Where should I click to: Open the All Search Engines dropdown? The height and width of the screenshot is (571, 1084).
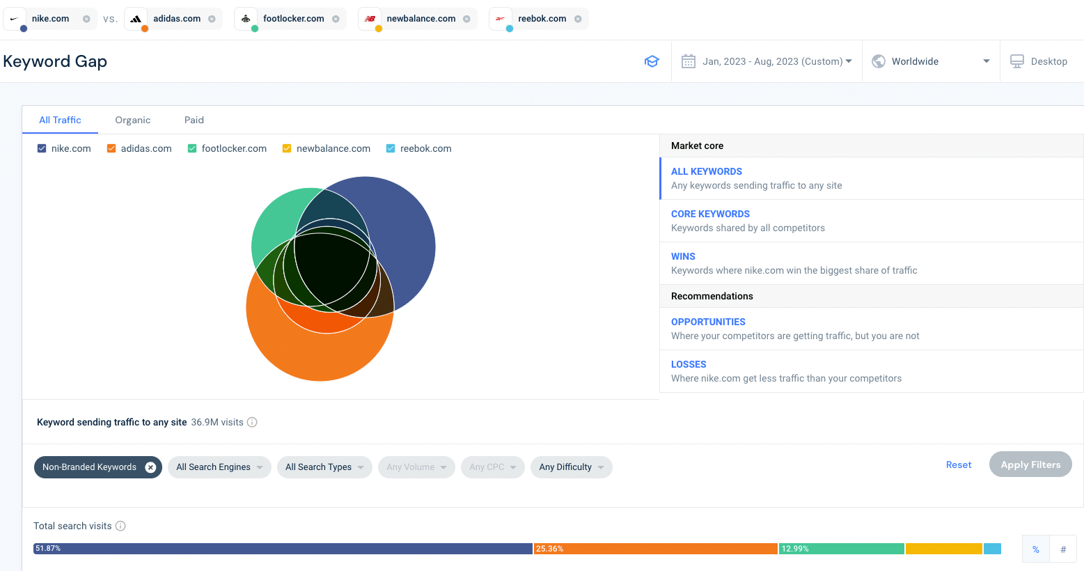[219, 467]
